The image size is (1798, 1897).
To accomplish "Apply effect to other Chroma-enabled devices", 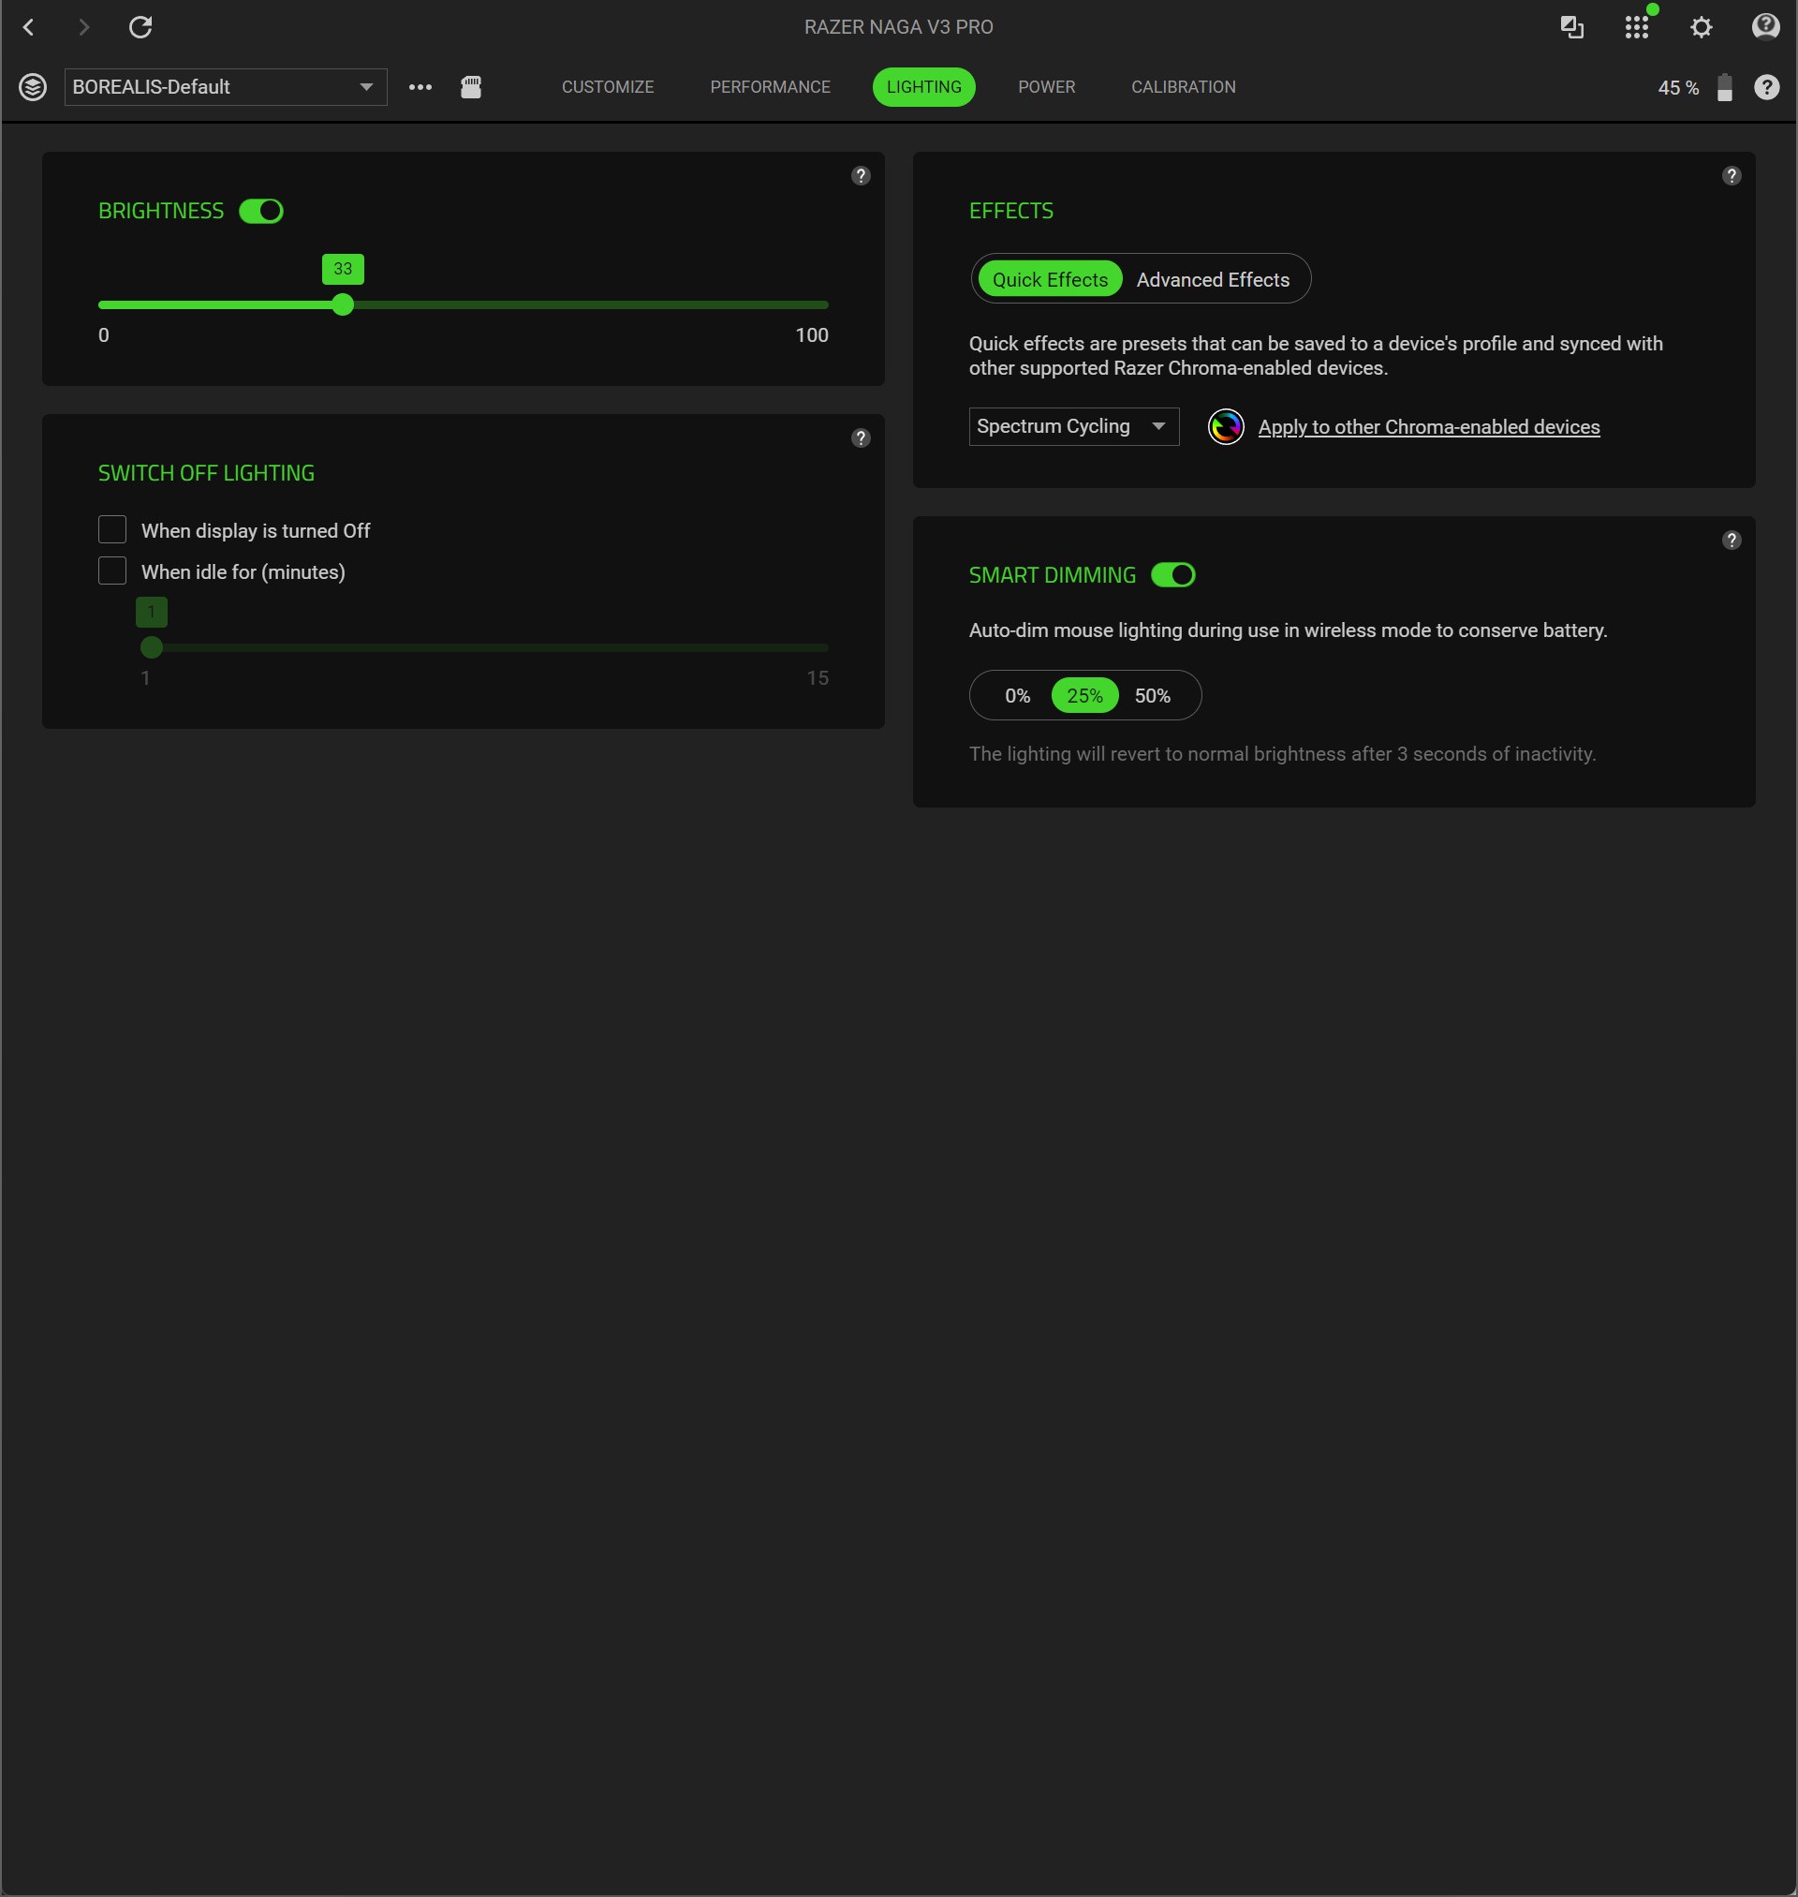I will pyautogui.click(x=1428, y=427).
